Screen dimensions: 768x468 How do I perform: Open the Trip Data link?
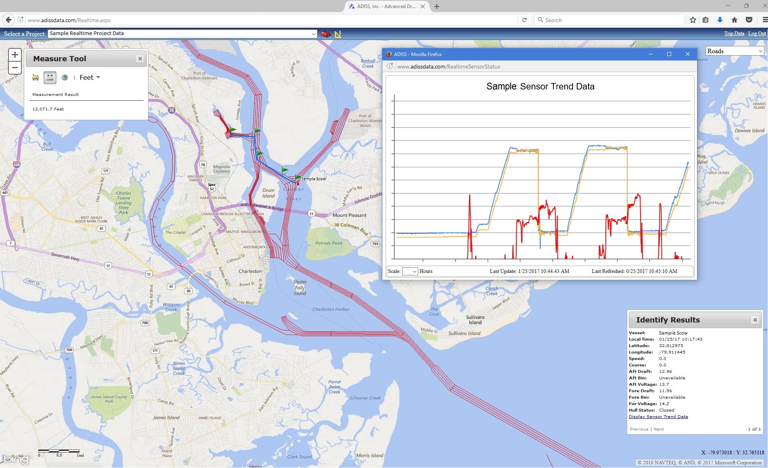pos(734,33)
